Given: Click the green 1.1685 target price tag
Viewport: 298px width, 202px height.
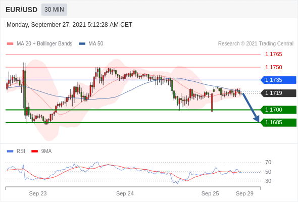Looking at the screenshot, I should pyautogui.click(x=278, y=123).
